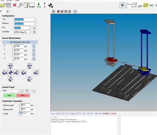Click the 'Missing Mega-5X Version Message' log line
Viewport: 157px width, 135px height.
[69, 122]
